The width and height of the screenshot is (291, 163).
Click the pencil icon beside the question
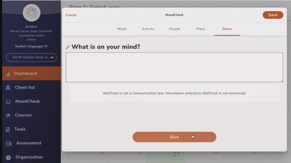[68, 47]
